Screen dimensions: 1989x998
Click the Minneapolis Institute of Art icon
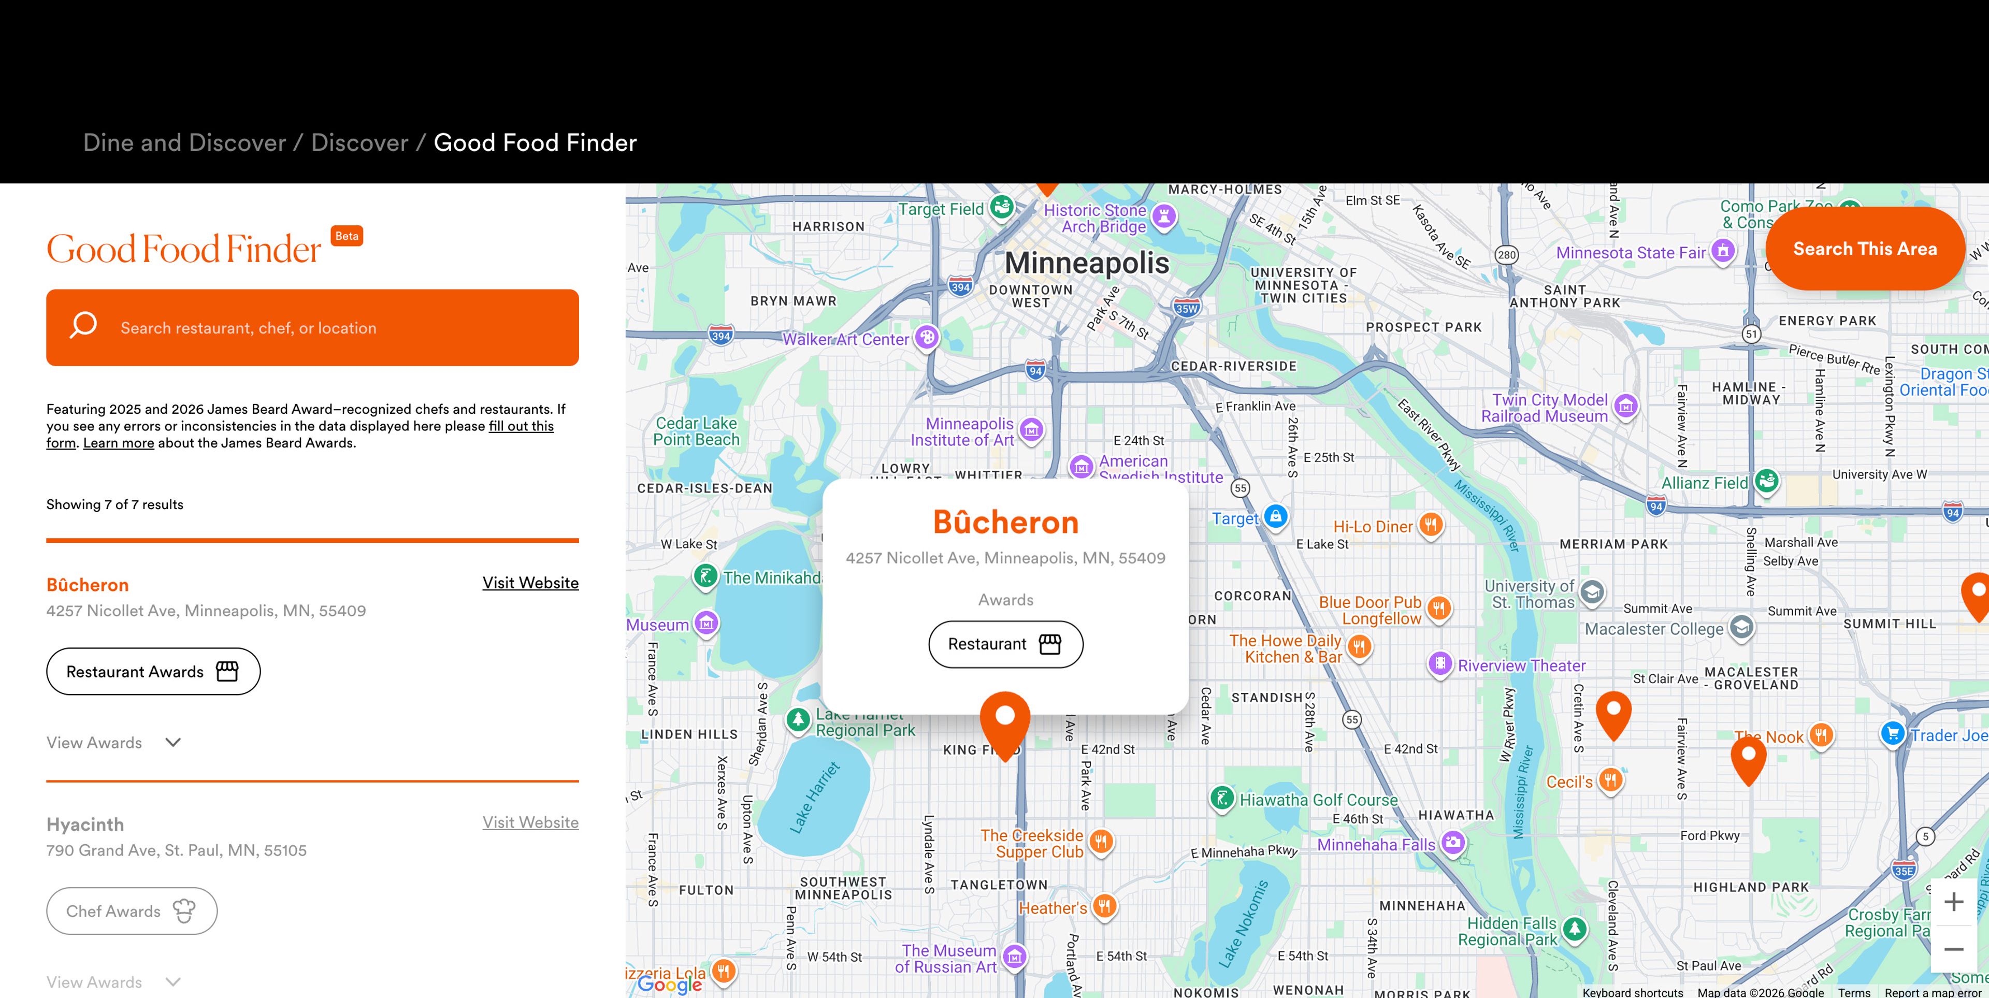pos(1032,430)
